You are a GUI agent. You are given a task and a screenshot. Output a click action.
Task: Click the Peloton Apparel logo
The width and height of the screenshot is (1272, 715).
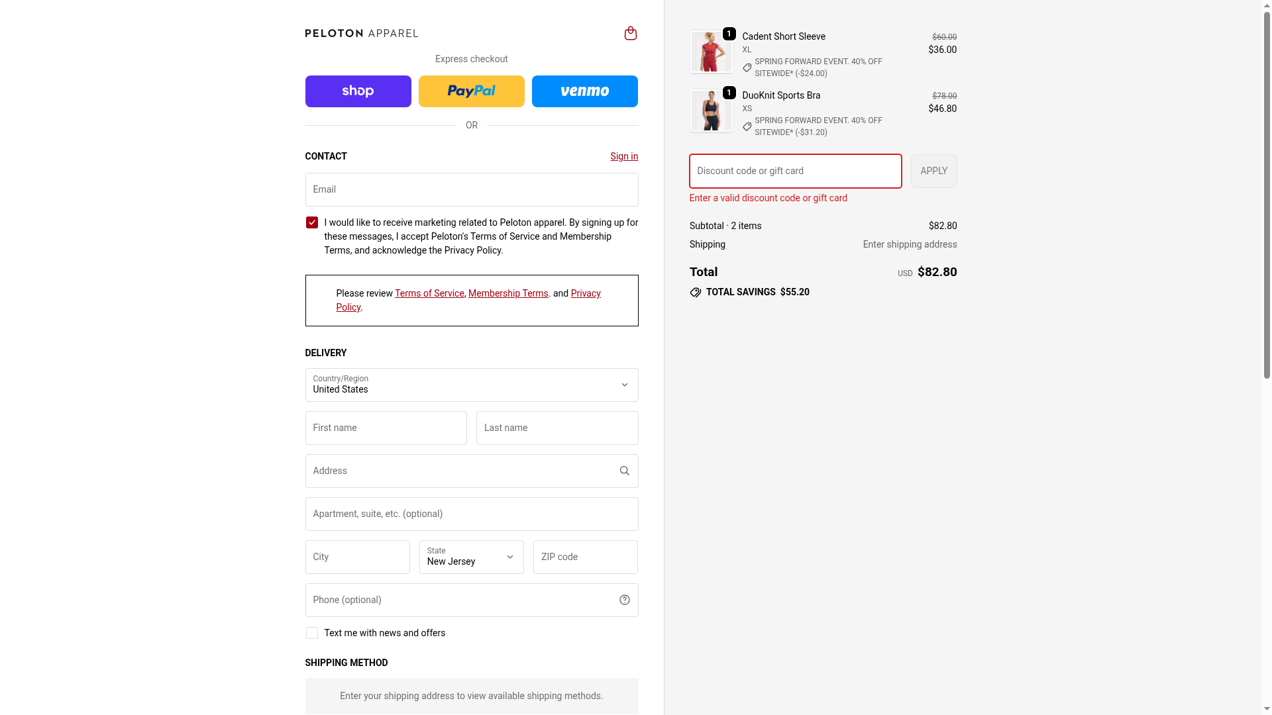[361, 33]
